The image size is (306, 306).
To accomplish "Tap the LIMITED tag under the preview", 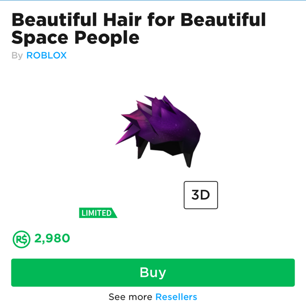I will (x=98, y=213).
